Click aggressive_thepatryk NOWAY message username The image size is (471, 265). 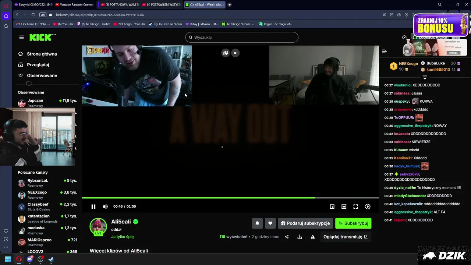click(413, 126)
